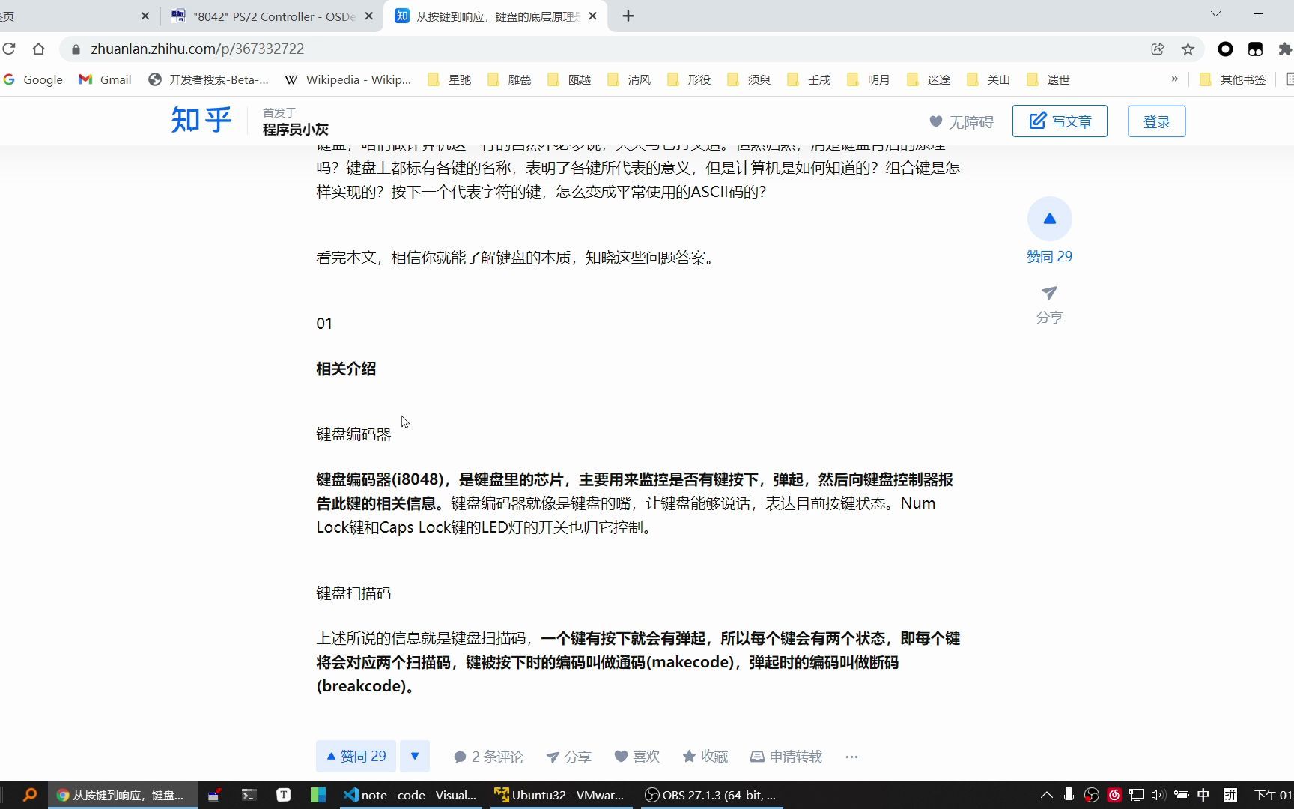Close the Zhihu keyboard article tab
Image resolution: width=1294 pixels, height=809 pixels.
[x=592, y=16]
